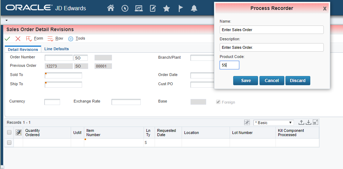
Task: Click the Description field in Process Recorder
Action: tap(272, 47)
